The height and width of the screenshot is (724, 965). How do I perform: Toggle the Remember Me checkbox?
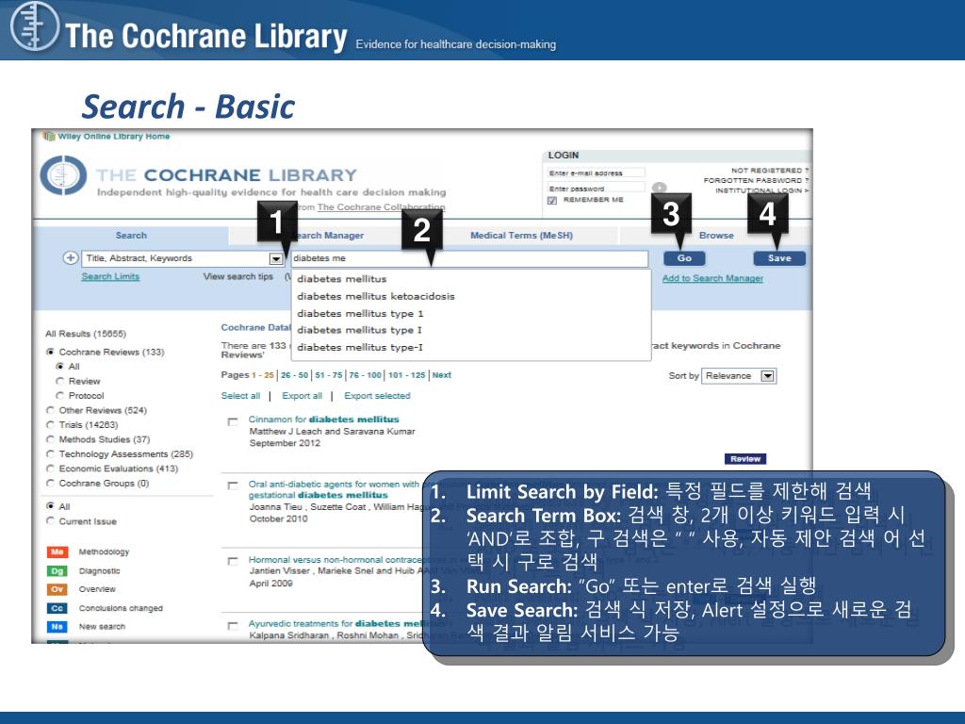pos(552,200)
